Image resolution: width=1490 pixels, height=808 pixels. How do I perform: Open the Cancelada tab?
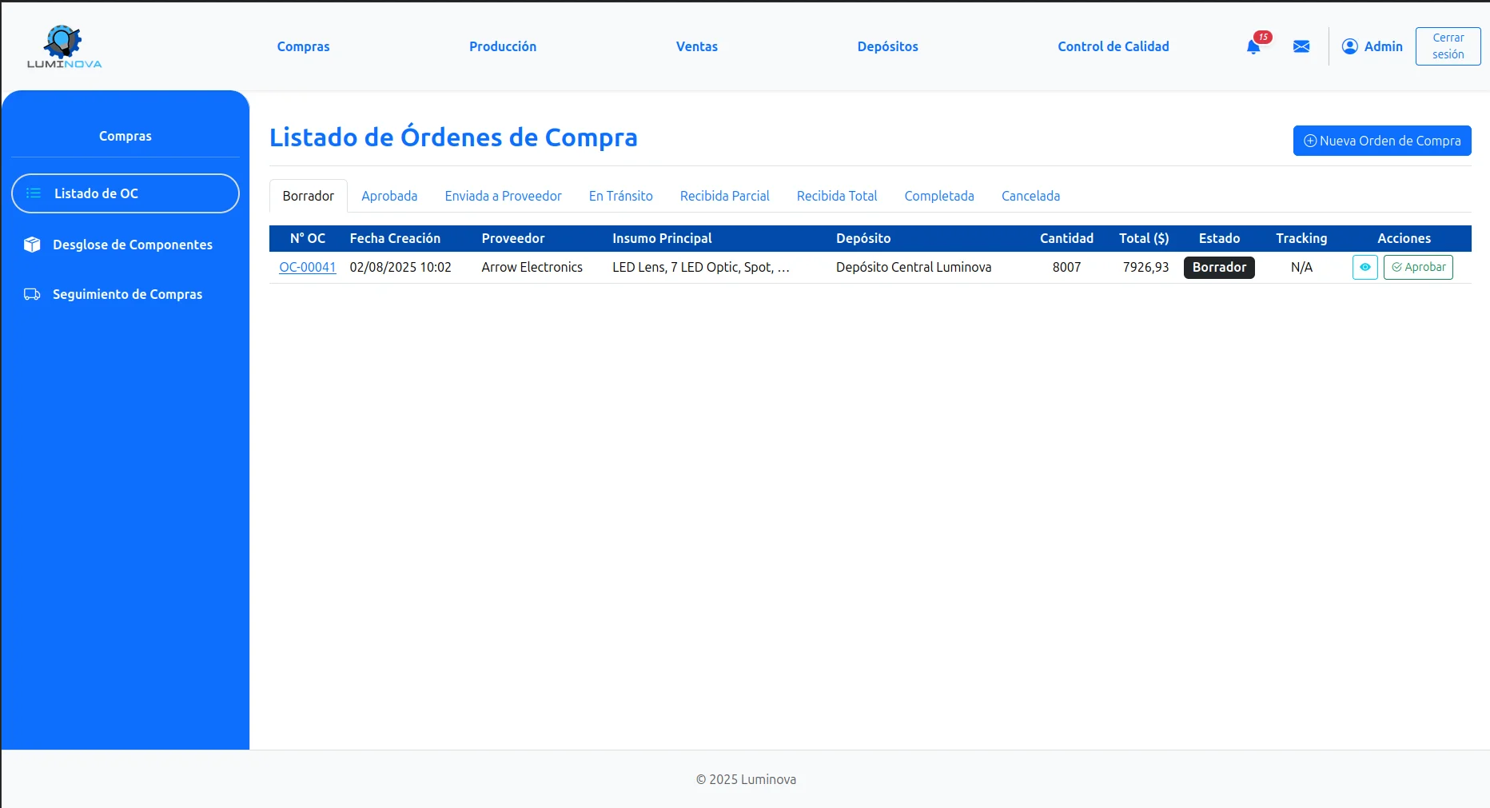(1030, 196)
